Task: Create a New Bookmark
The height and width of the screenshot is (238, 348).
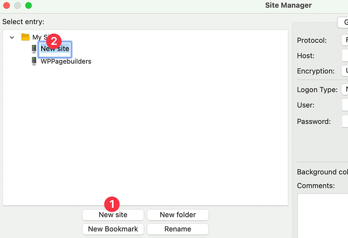Action: 113,229
